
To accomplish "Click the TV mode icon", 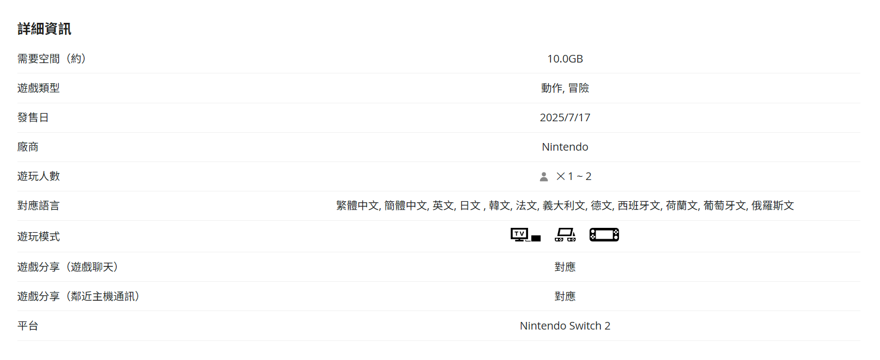I will (525, 235).
